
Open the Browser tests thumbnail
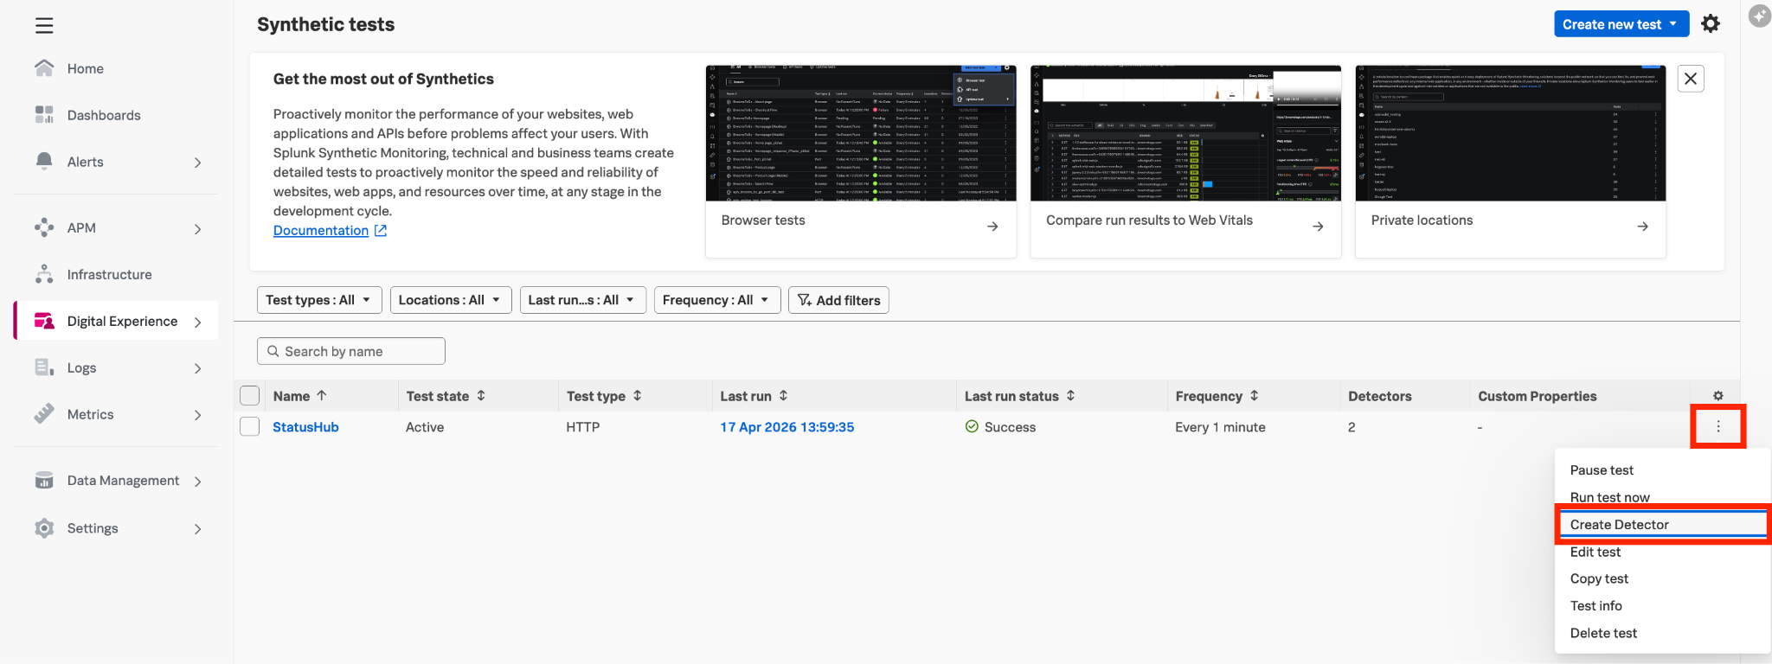click(x=861, y=133)
